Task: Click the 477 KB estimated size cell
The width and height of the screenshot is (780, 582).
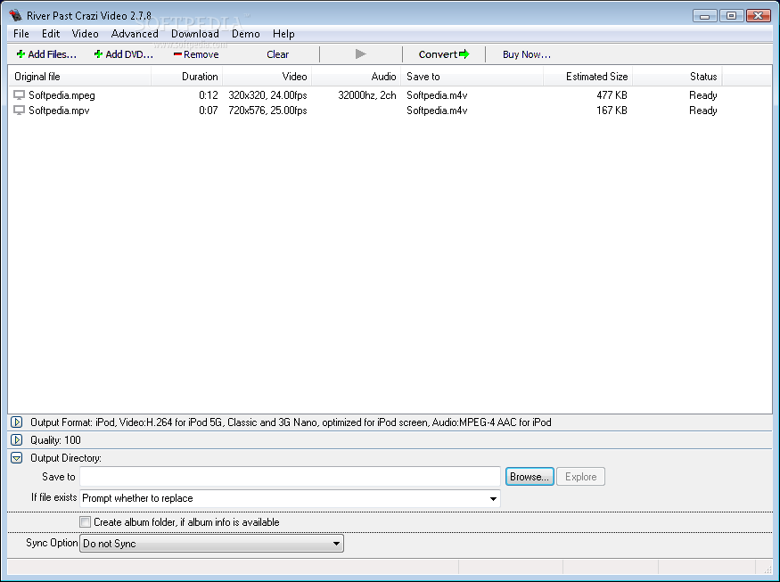Action: point(612,95)
